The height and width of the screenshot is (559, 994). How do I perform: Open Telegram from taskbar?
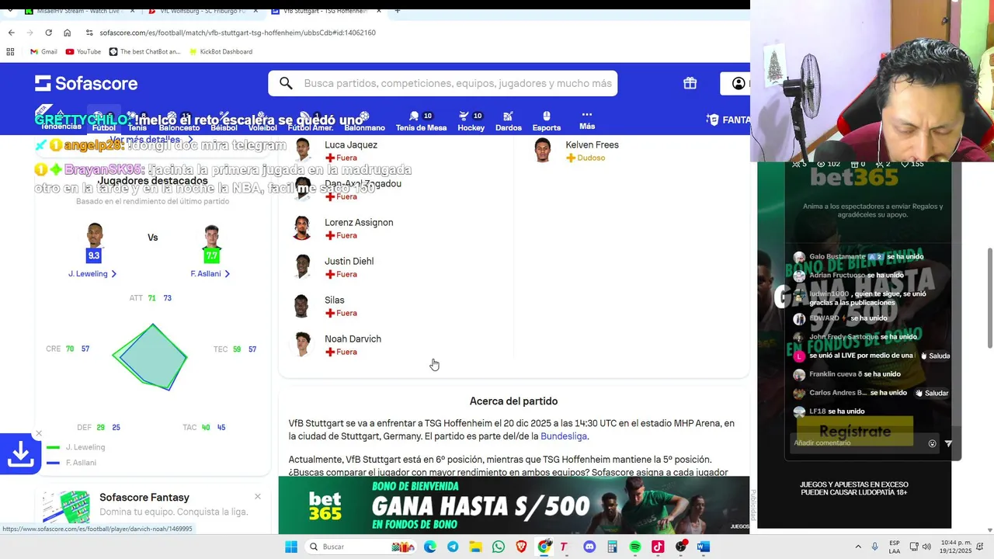[453, 547]
